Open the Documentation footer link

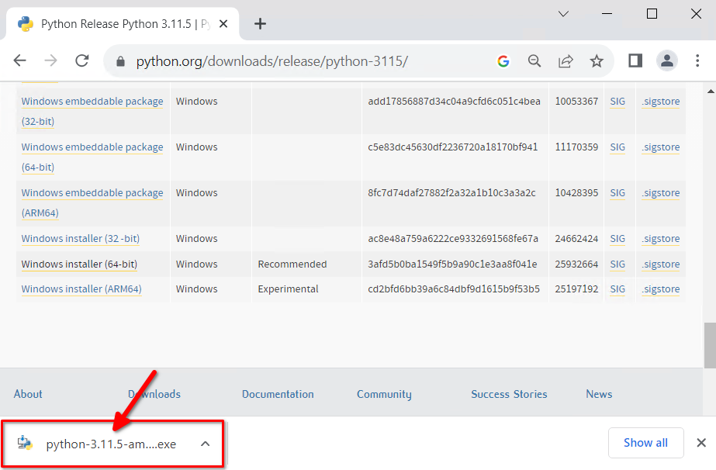pyautogui.click(x=278, y=394)
